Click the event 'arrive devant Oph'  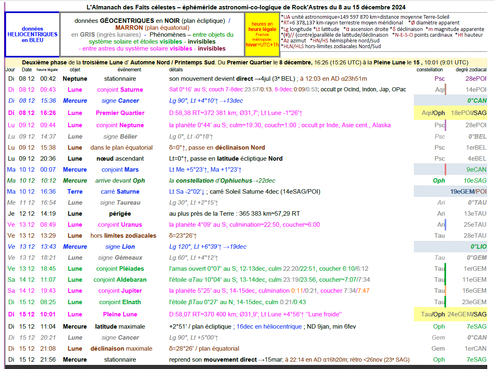pyautogui.click(x=120, y=181)
